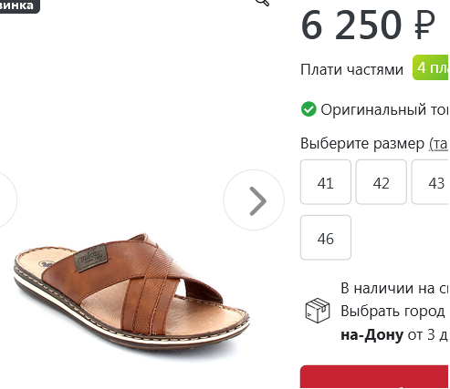450x389 pixels.
Task: Click the Новинка badge on the photo
Action: (18, 5)
